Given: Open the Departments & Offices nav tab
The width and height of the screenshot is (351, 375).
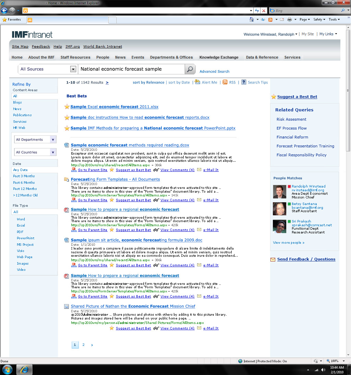Looking at the screenshot, I should tap(171, 57).
